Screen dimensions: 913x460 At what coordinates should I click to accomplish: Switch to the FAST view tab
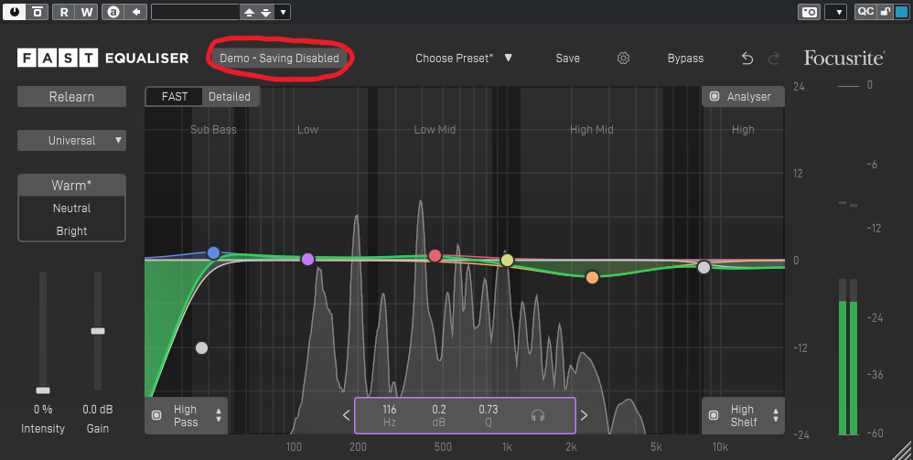click(174, 97)
